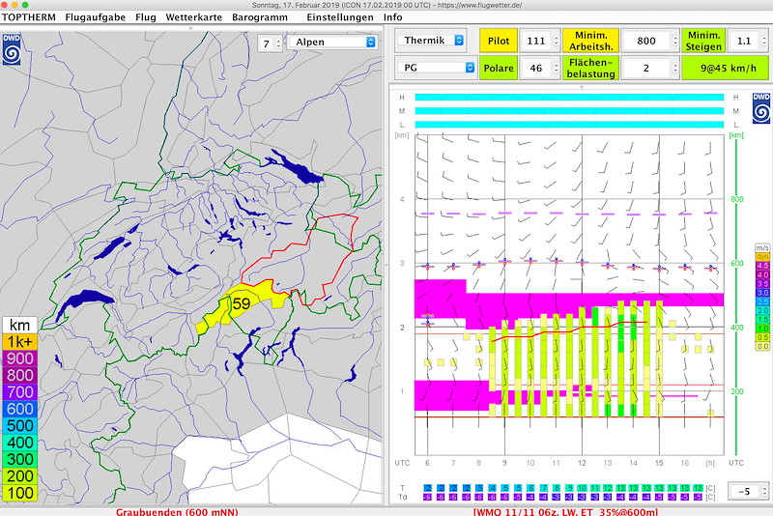Viewport: 773px width, 516px height.
Task: Click the 3.0 m/s climb legend swatch
Action: [762, 292]
